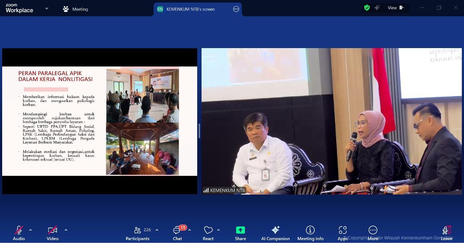Click the React heart icon
This screenshot has height=243, width=464.
tap(208, 233)
